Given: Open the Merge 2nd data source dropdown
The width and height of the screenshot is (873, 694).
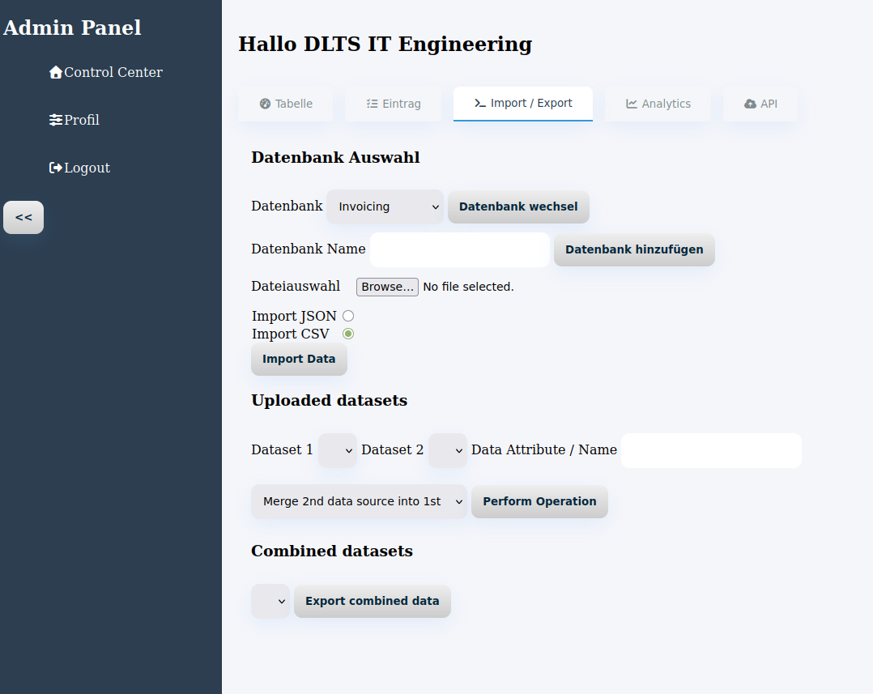Looking at the screenshot, I should click(359, 501).
